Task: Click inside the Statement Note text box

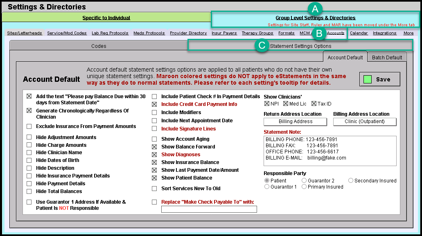Action: click(x=329, y=151)
